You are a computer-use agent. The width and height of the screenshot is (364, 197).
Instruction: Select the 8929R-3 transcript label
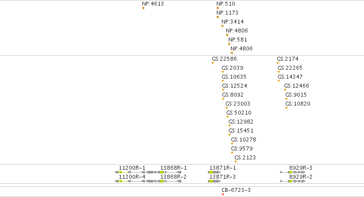(301, 168)
